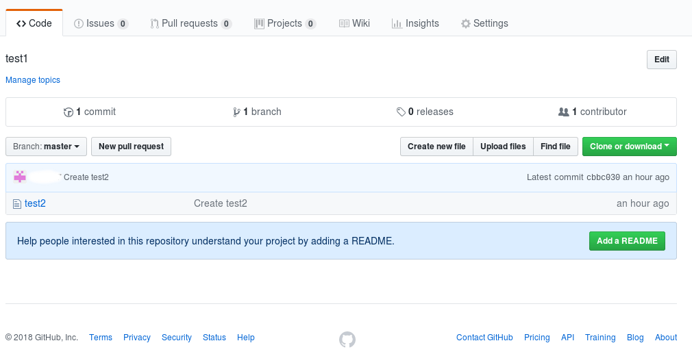This screenshot has height=354, width=692.
Task: Go to the Projects tab
Action: pyautogui.click(x=285, y=23)
